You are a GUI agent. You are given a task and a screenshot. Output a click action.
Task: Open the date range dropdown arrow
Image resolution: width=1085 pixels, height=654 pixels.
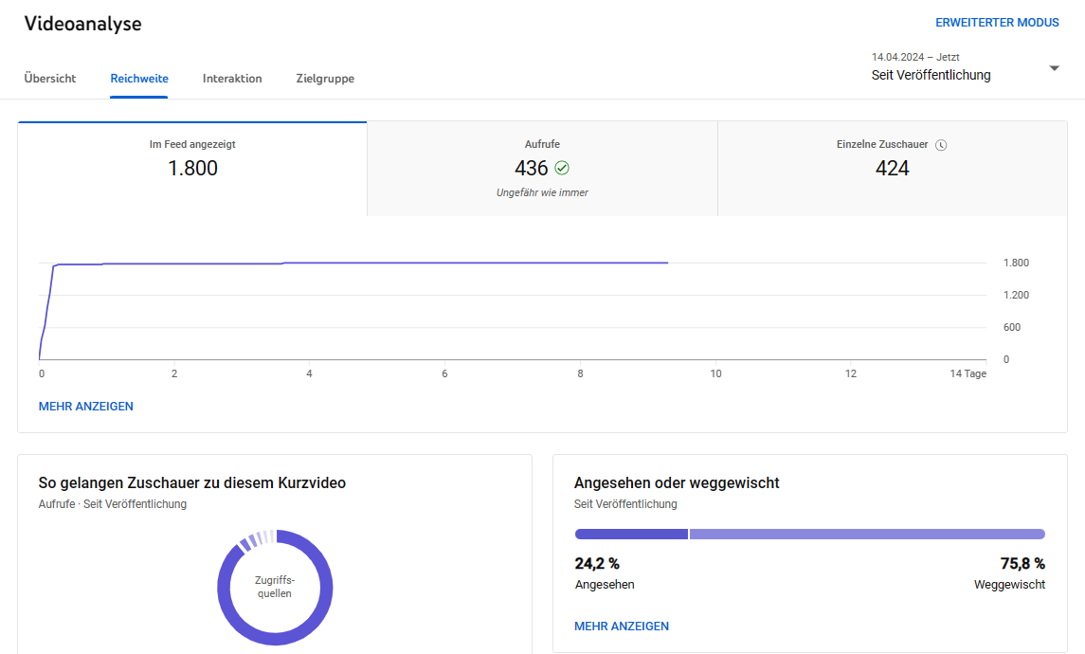(1054, 68)
